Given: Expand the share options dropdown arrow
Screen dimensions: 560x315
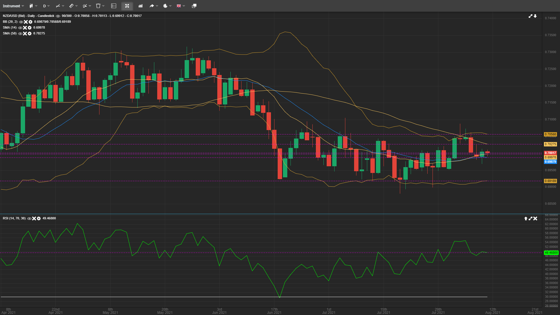Looking at the screenshot, I should 157,6.
